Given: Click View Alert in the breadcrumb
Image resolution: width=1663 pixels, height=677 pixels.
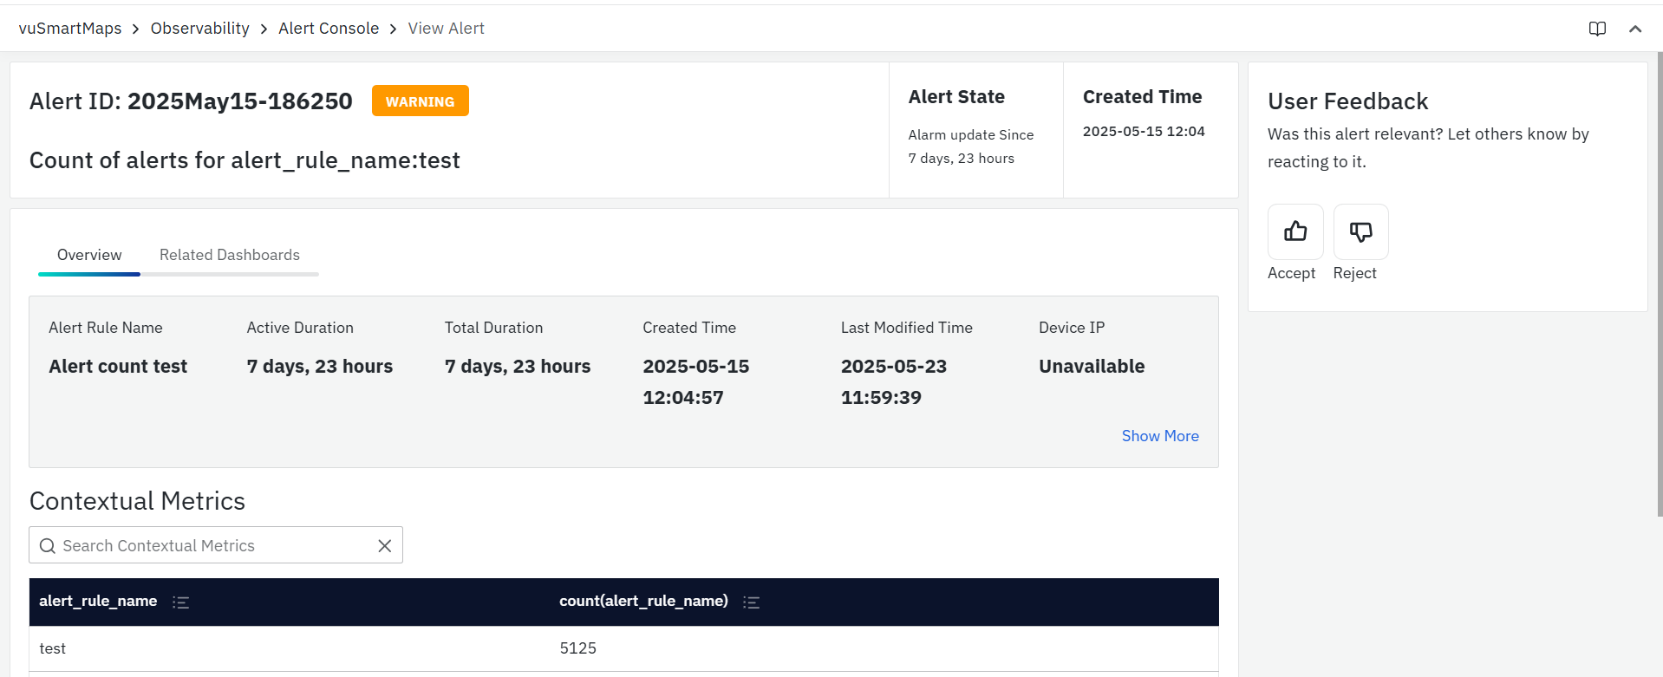Looking at the screenshot, I should point(446,29).
